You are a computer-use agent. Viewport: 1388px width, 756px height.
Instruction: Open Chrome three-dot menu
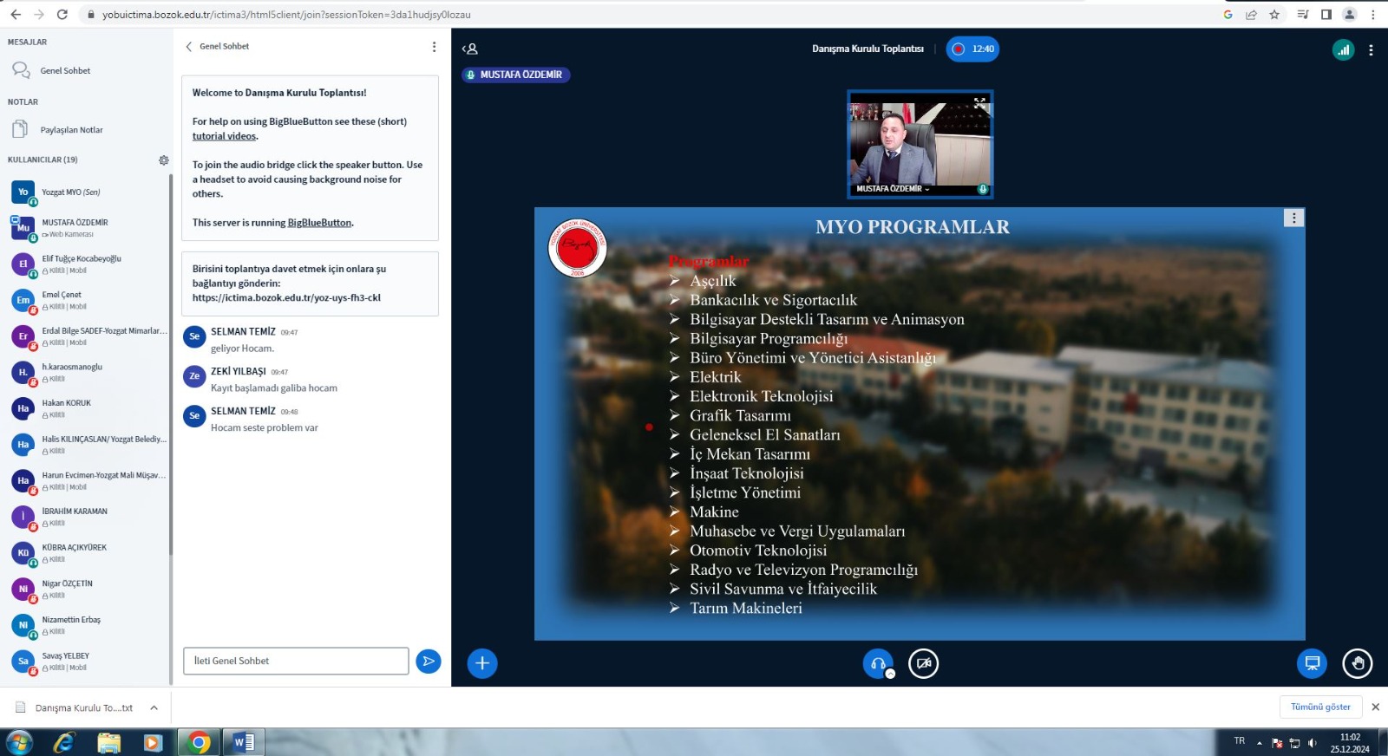click(1373, 15)
